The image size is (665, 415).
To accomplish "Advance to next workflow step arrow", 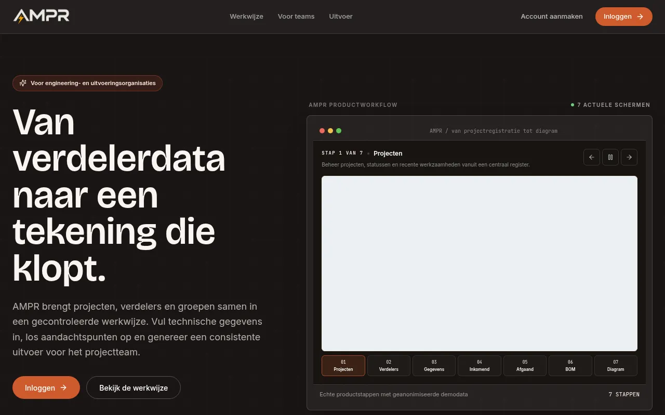I will click(629, 157).
